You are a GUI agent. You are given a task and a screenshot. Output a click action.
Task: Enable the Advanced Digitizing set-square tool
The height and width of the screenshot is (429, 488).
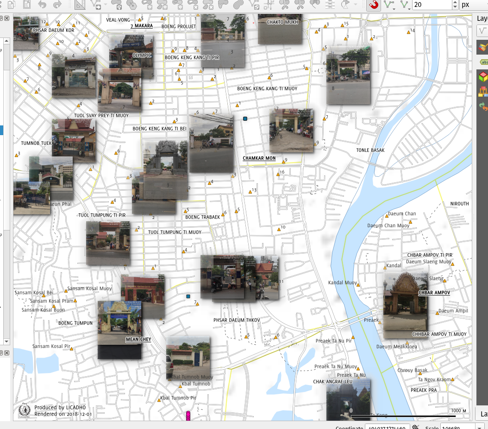[80, 4]
